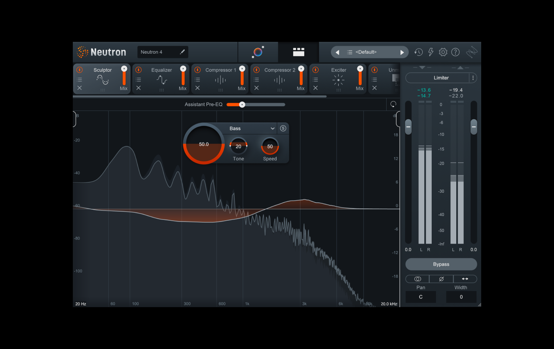Image resolution: width=554 pixels, height=349 pixels.
Task: Remove the Equalizer module
Action: point(138,88)
